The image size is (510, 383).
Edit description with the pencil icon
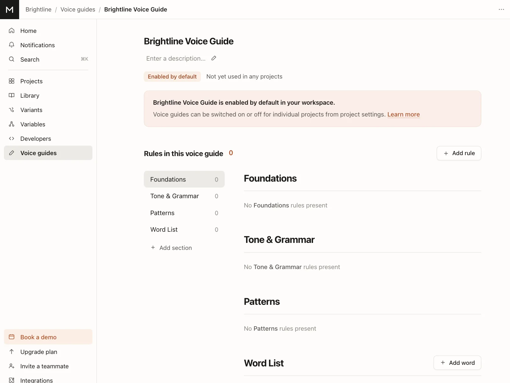click(x=214, y=58)
